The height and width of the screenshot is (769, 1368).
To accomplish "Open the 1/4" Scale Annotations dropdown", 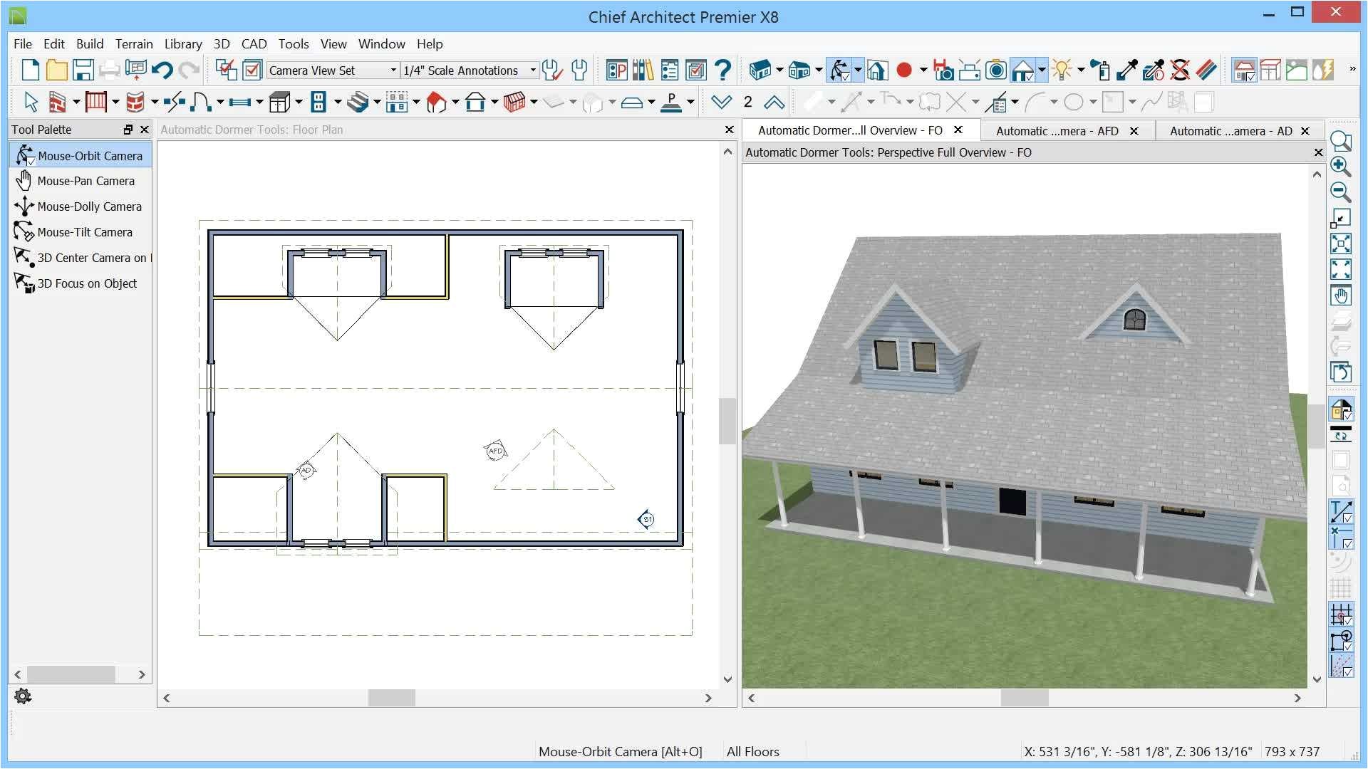I will [x=532, y=70].
